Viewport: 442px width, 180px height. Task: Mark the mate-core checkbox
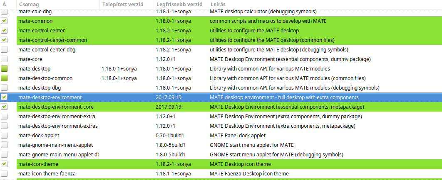tap(4, 59)
